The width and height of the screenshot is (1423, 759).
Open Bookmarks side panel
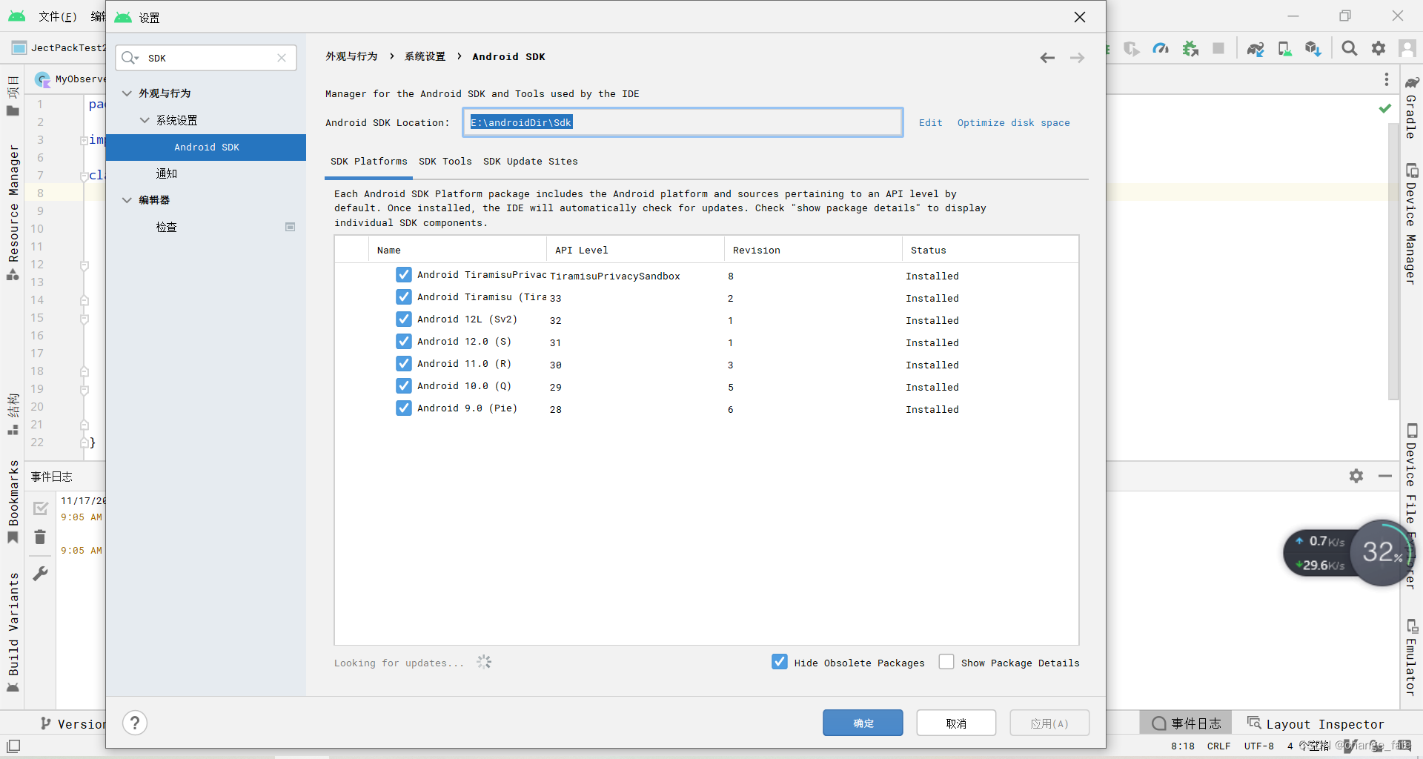(x=13, y=501)
